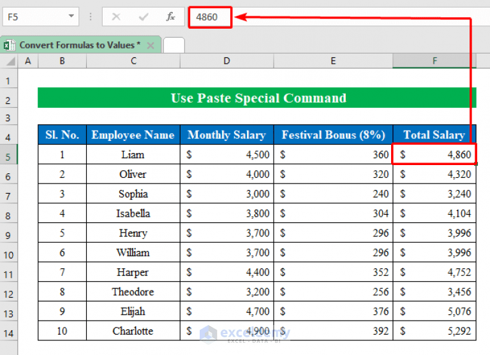The width and height of the screenshot is (490, 355).
Task: Click the 'Use Paste Special Command' title cell
Action: 257,98
